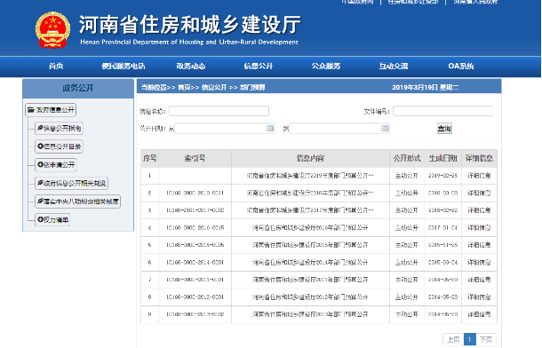
Task: Open 详细信息 for row 4
Action: tap(479, 227)
